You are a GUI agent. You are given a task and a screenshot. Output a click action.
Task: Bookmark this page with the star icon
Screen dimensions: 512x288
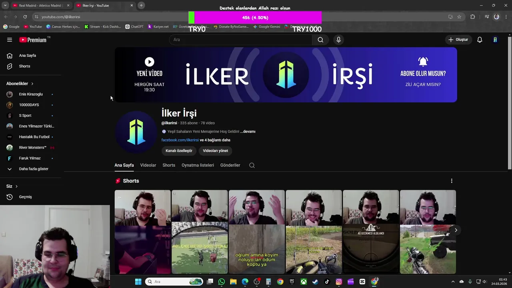(x=459, y=17)
